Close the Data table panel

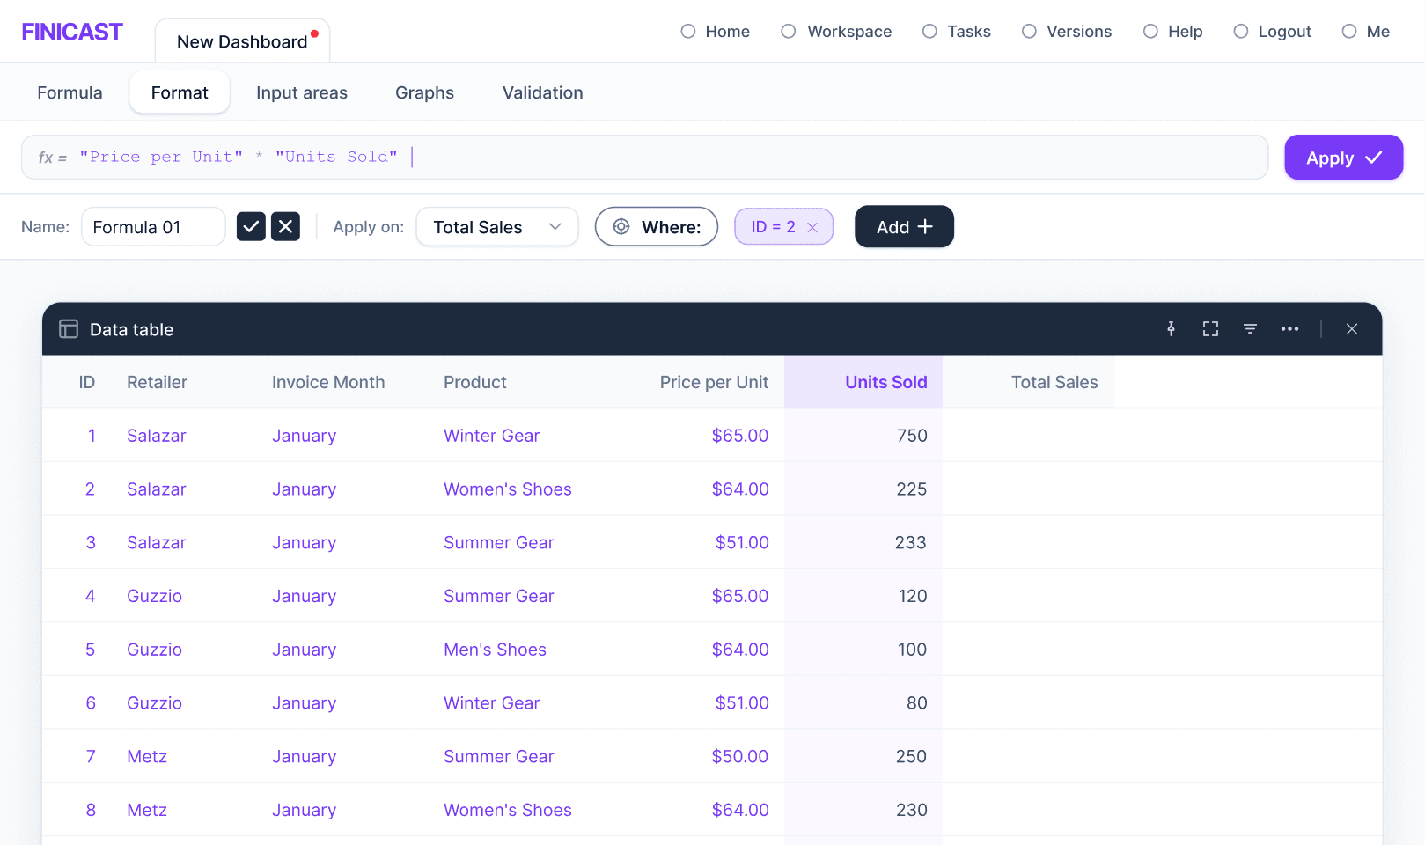[x=1352, y=328]
